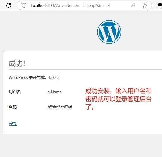Open saved passwords using the key icon
The height and width of the screenshot is (157, 162).
[x=133, y=5]
